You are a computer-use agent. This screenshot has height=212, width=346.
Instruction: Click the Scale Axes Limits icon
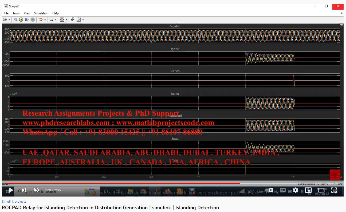pos(62,19)
